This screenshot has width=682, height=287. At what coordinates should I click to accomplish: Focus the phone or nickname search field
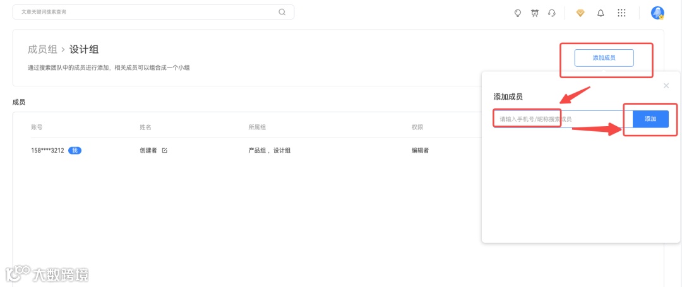(x=563, y=119)
